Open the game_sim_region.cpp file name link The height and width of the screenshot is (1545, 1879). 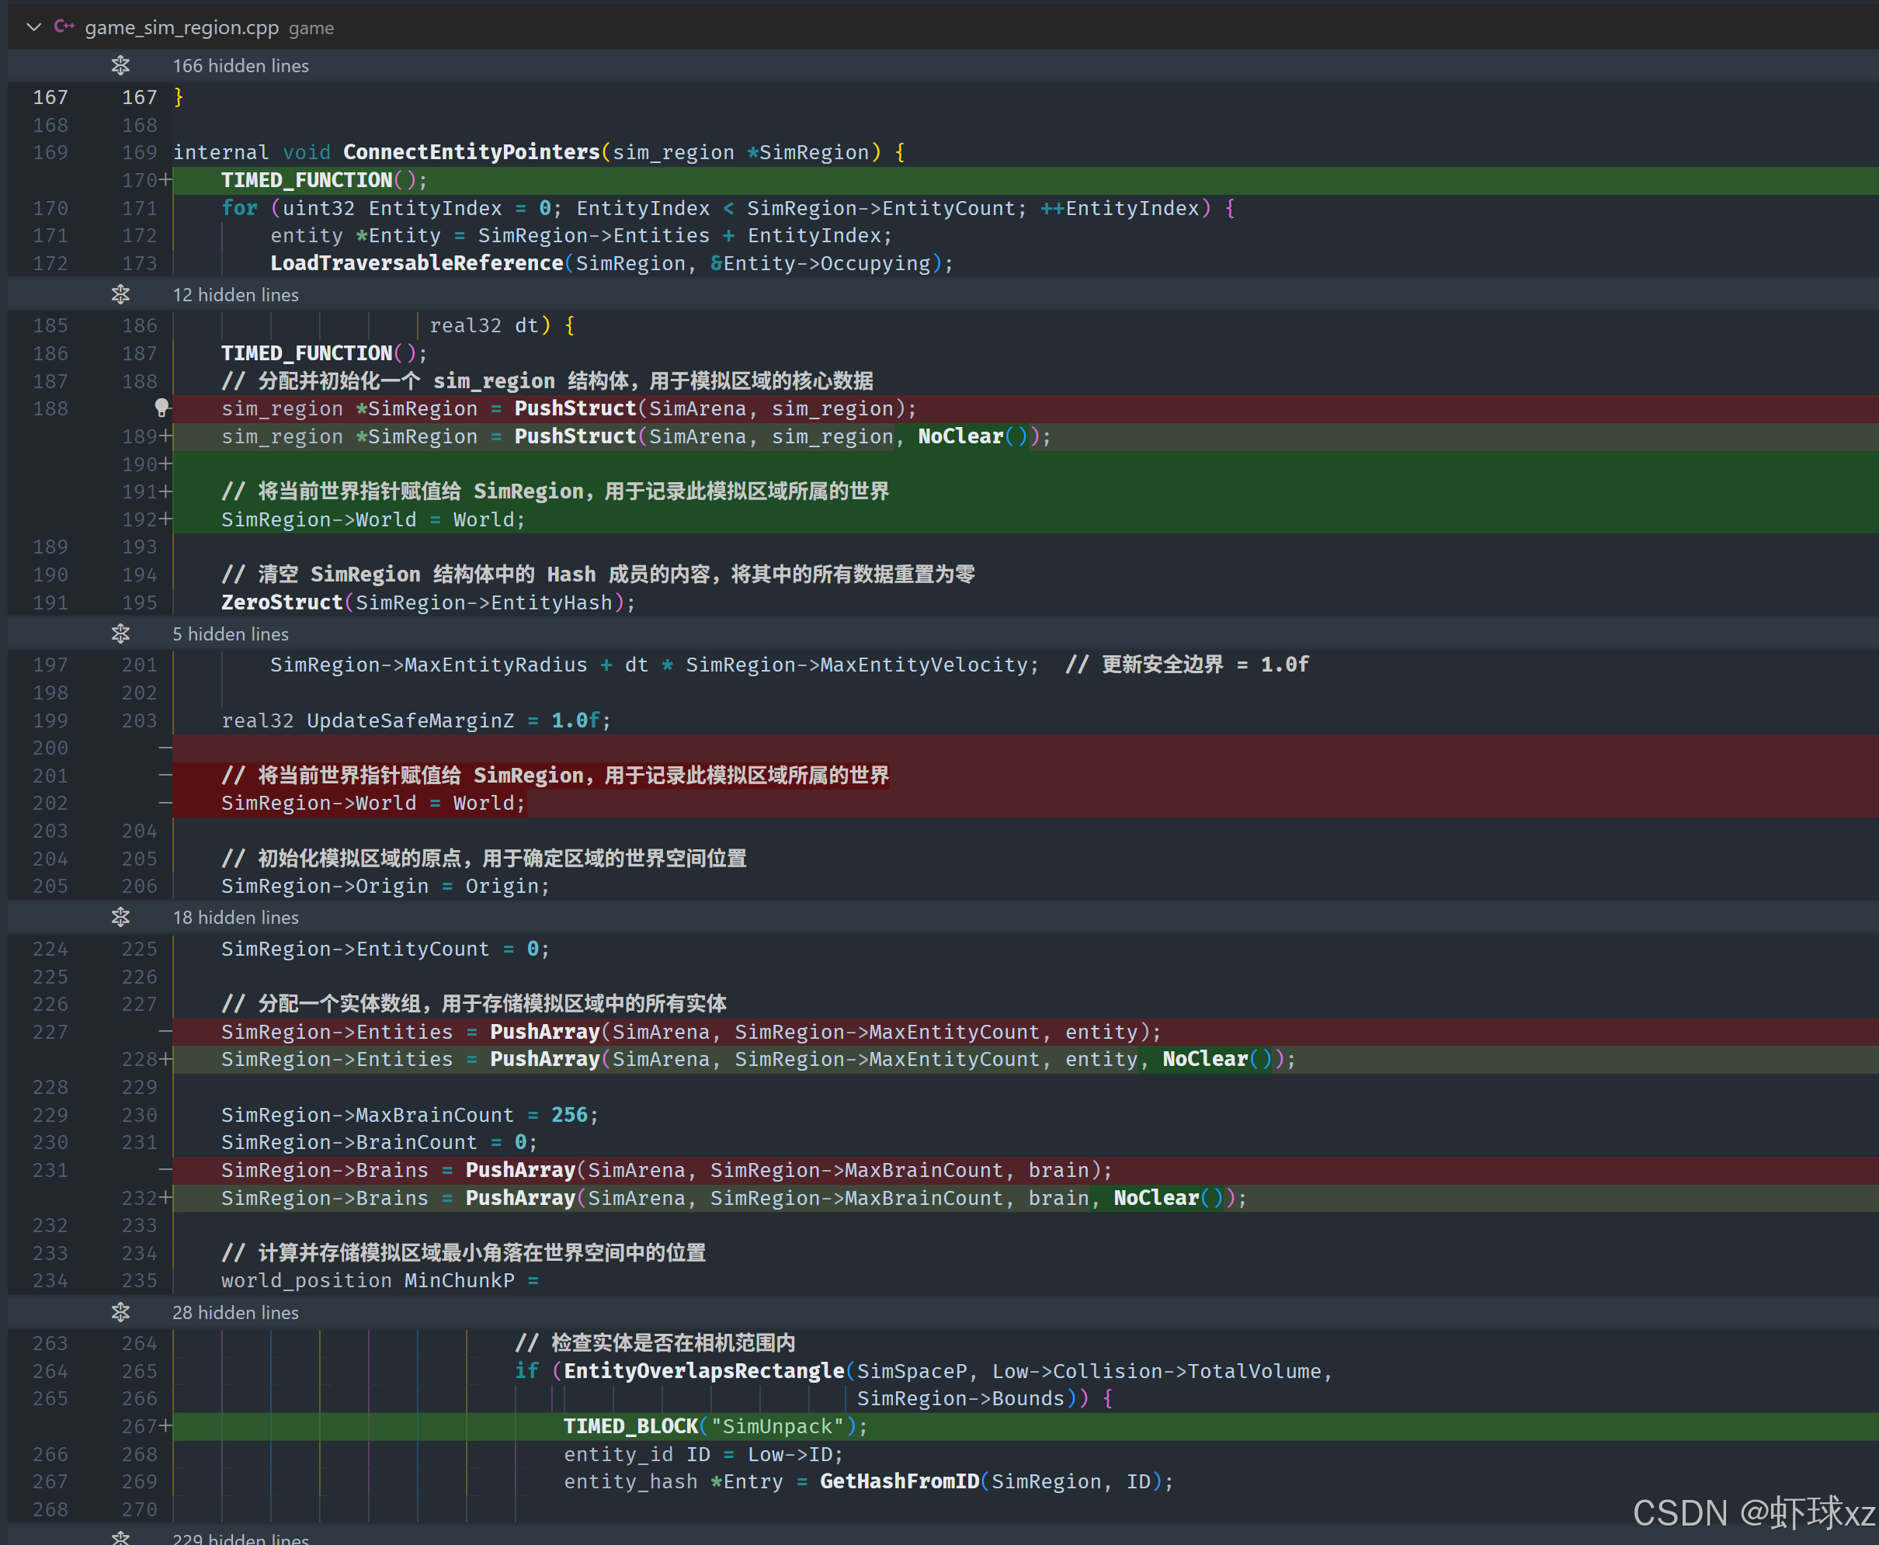182,28
